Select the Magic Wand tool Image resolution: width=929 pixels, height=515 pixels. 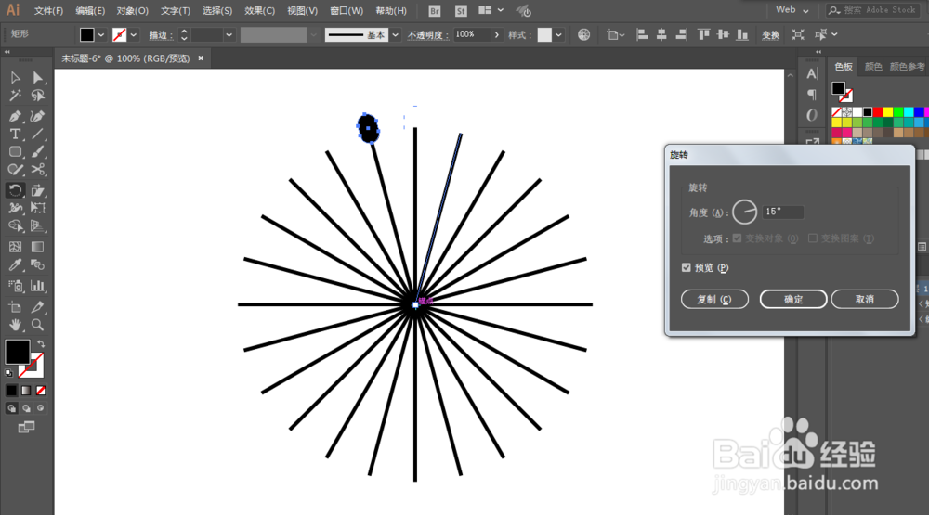[x=16, y=96]
